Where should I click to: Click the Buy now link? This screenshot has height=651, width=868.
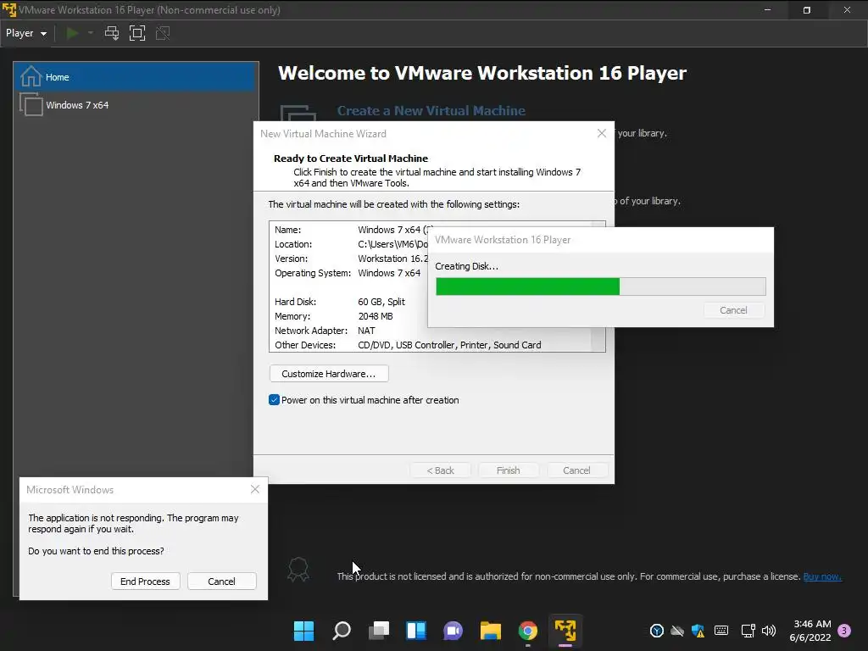tap(822, 576)
